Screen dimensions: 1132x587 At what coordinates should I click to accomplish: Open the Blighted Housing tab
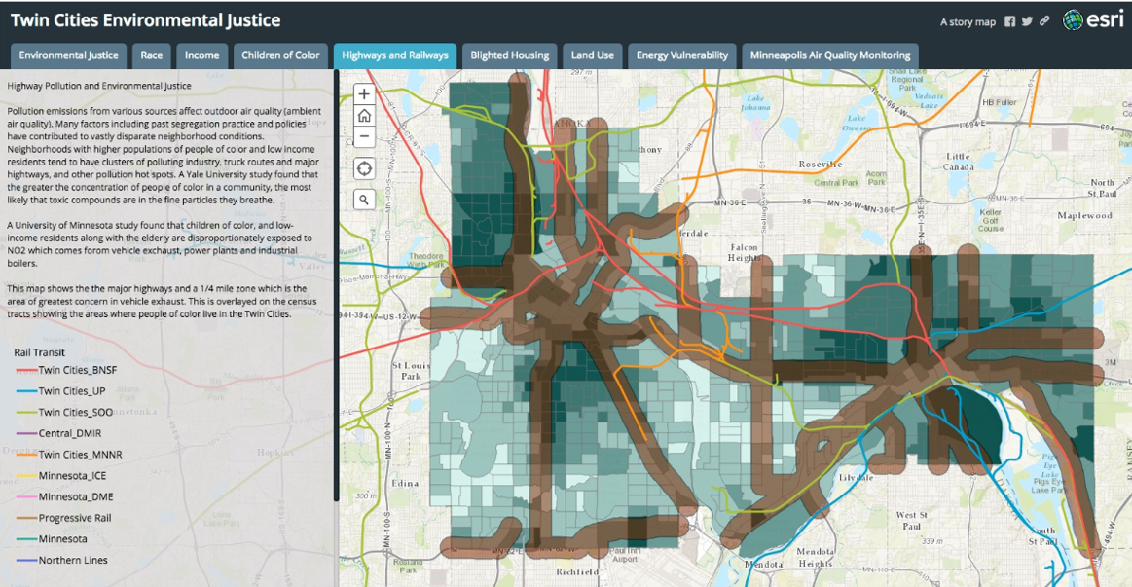coord(510,55)
